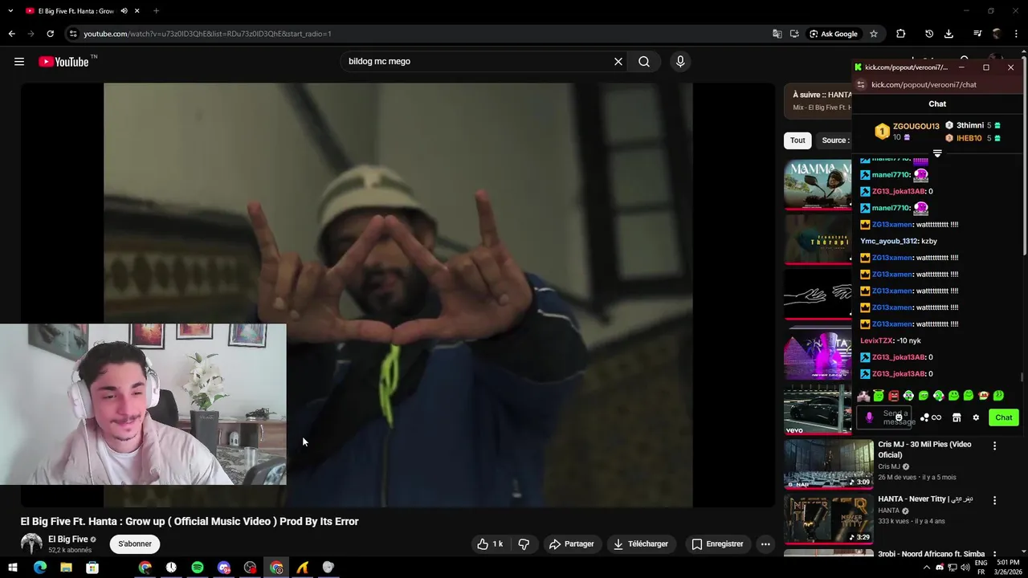1028x578 pixels.
Task: Open Cris MJ 30 Mil Pies thumbnail
Action: point(828,464)
